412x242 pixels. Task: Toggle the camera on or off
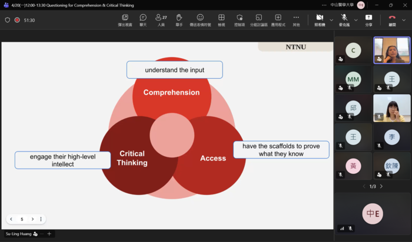[320, 19]
